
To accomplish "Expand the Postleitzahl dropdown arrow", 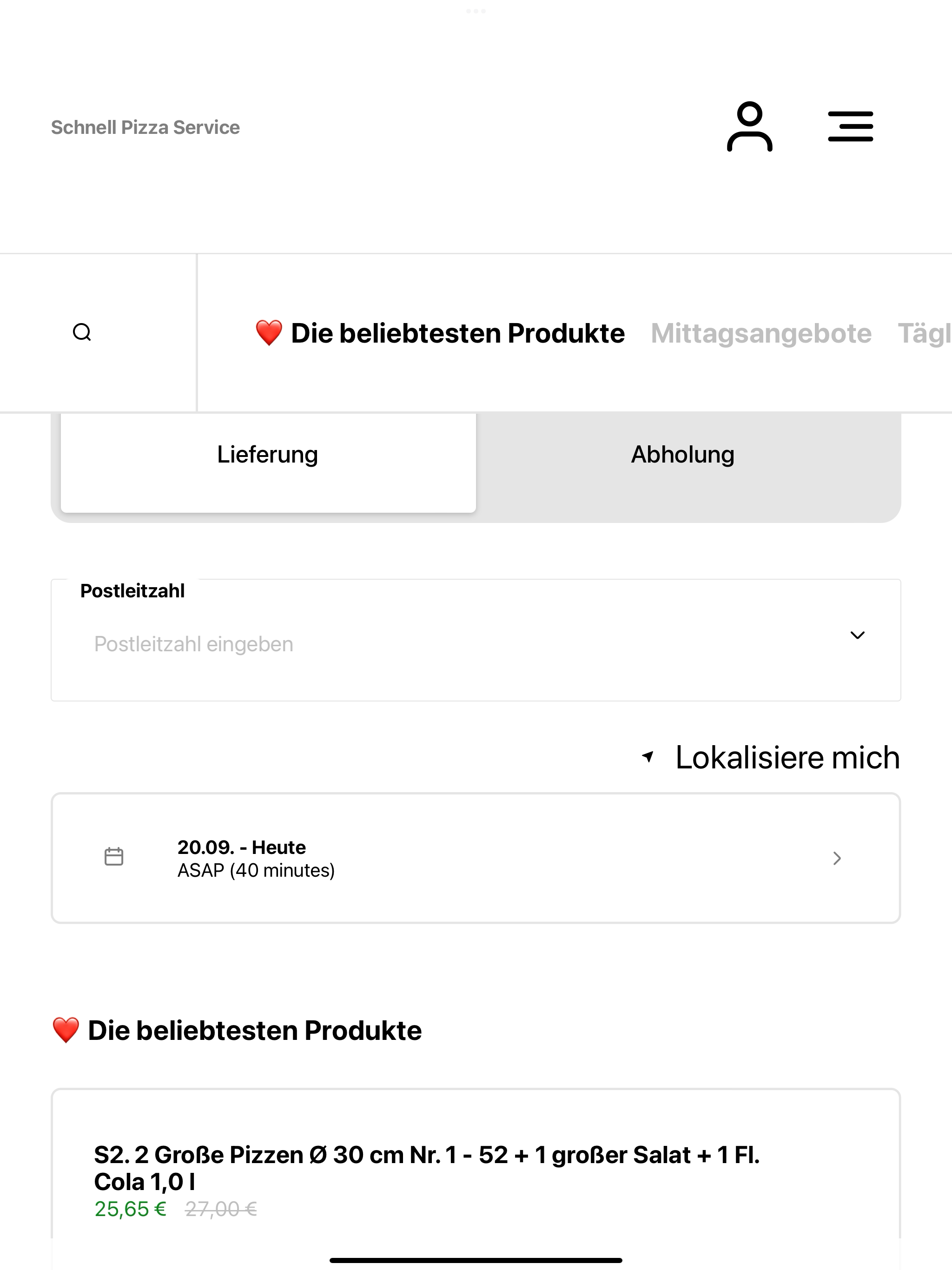I will tap(857, 635).
